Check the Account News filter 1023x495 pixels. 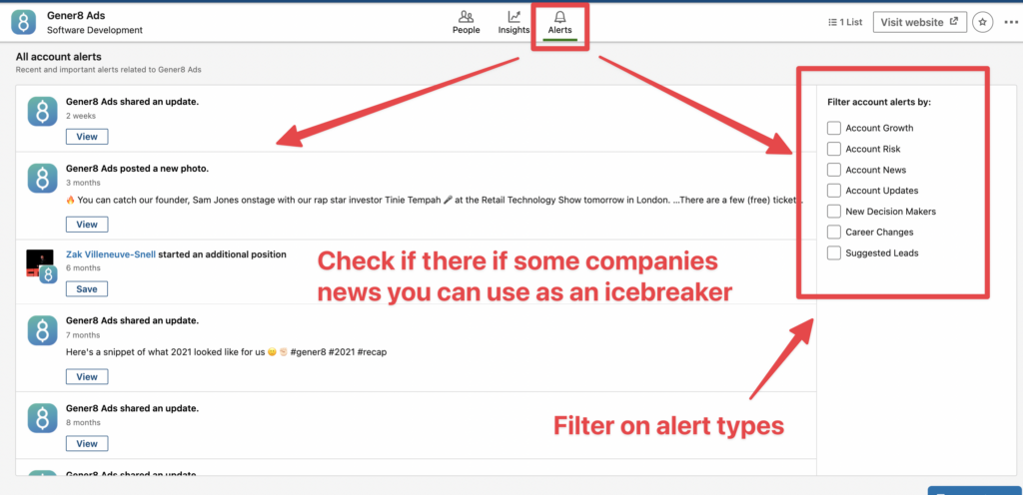834,170
